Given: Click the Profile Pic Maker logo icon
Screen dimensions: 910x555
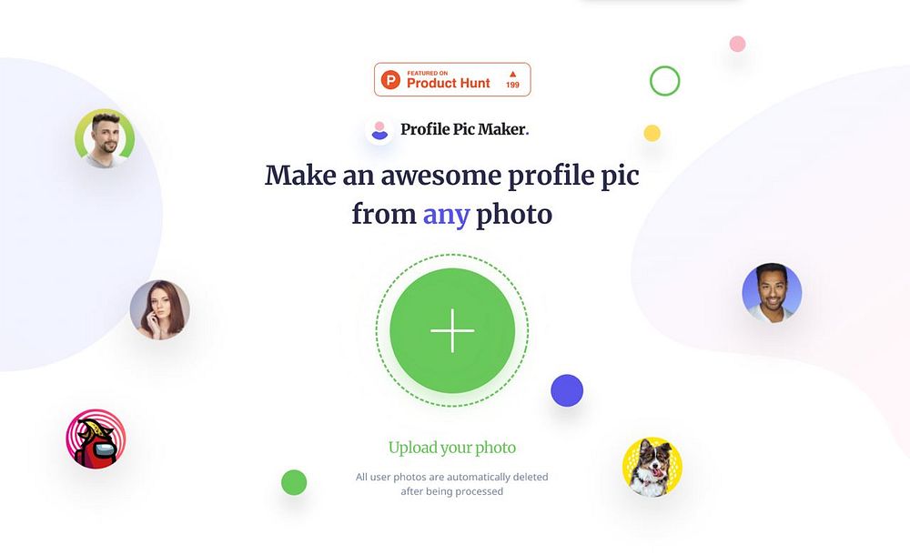Looking at the screenshot, I should (x=379, y=130).
